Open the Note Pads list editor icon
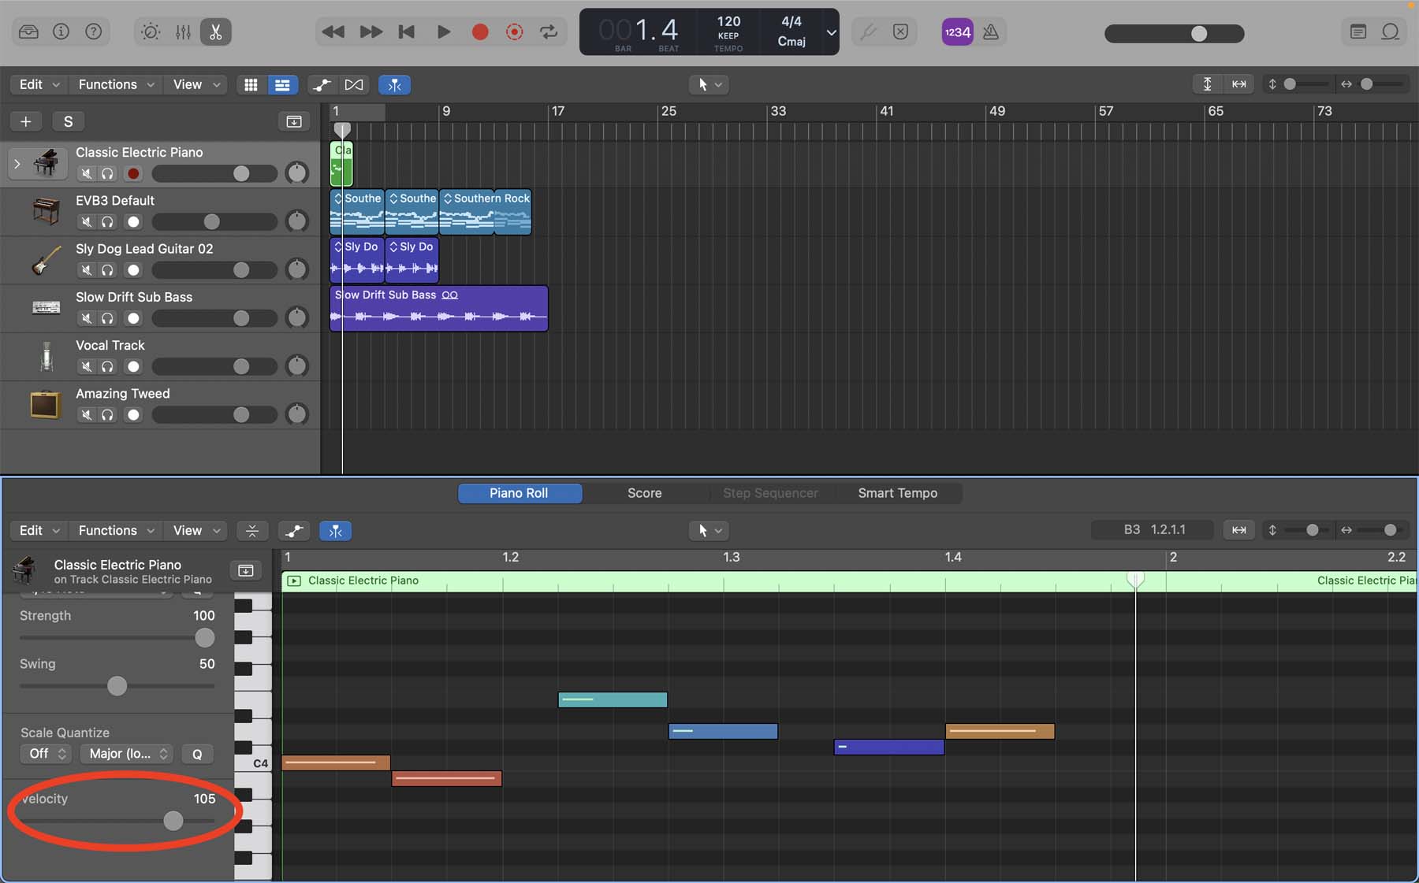The image size is (1419, 883). point(1358,32)
